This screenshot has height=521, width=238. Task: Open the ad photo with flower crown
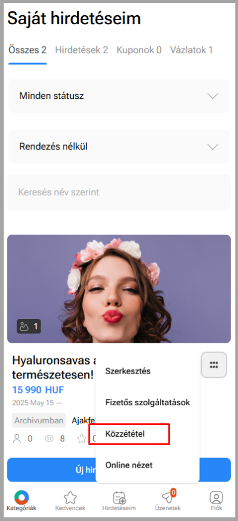119,289
